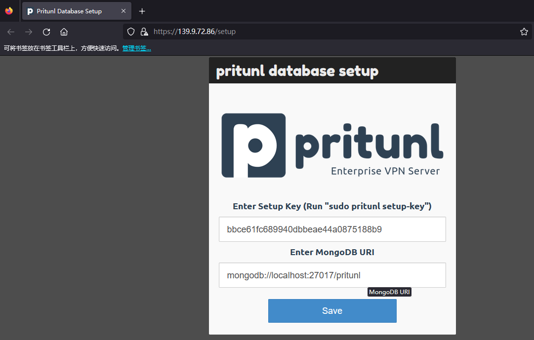Click the Pritunl favicon in tab
This screenshot has height=340, width=534.
click(30, 11)
